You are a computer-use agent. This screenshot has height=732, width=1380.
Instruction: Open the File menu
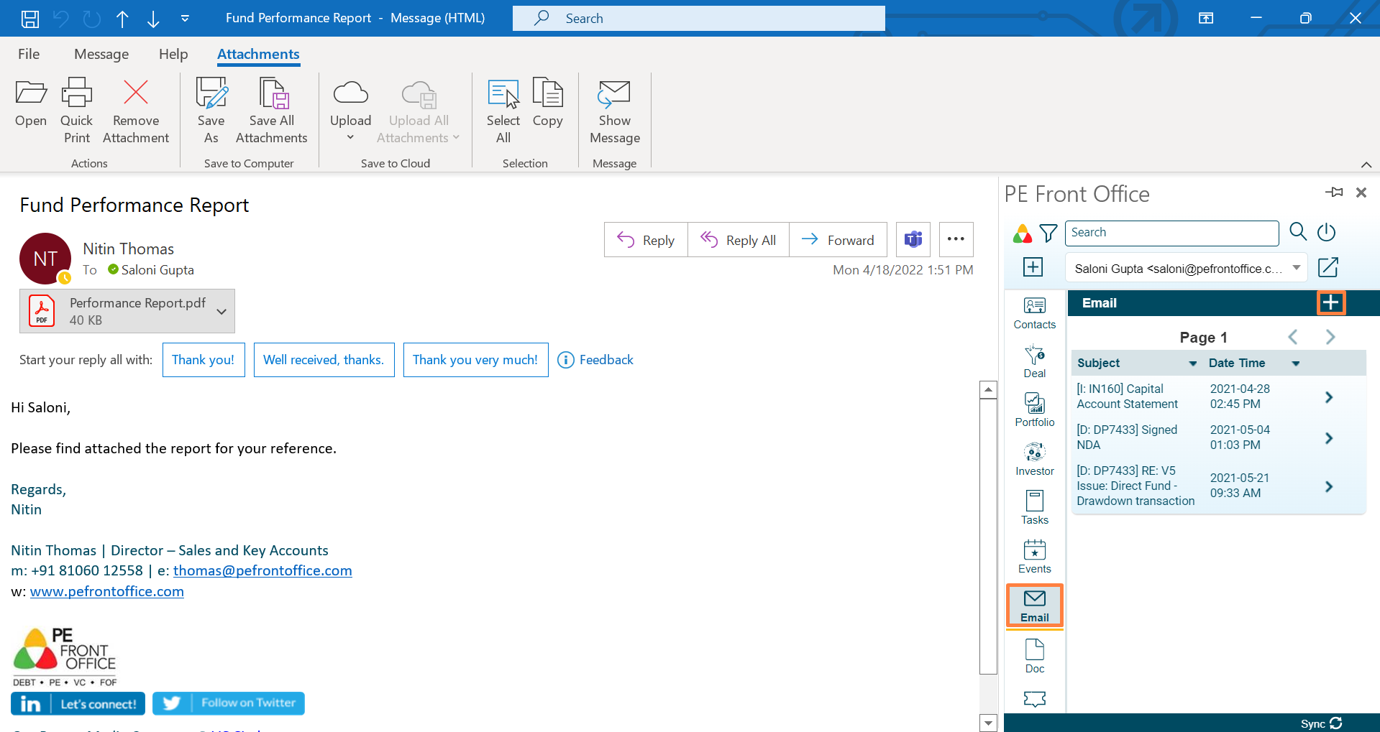(29, 54)
